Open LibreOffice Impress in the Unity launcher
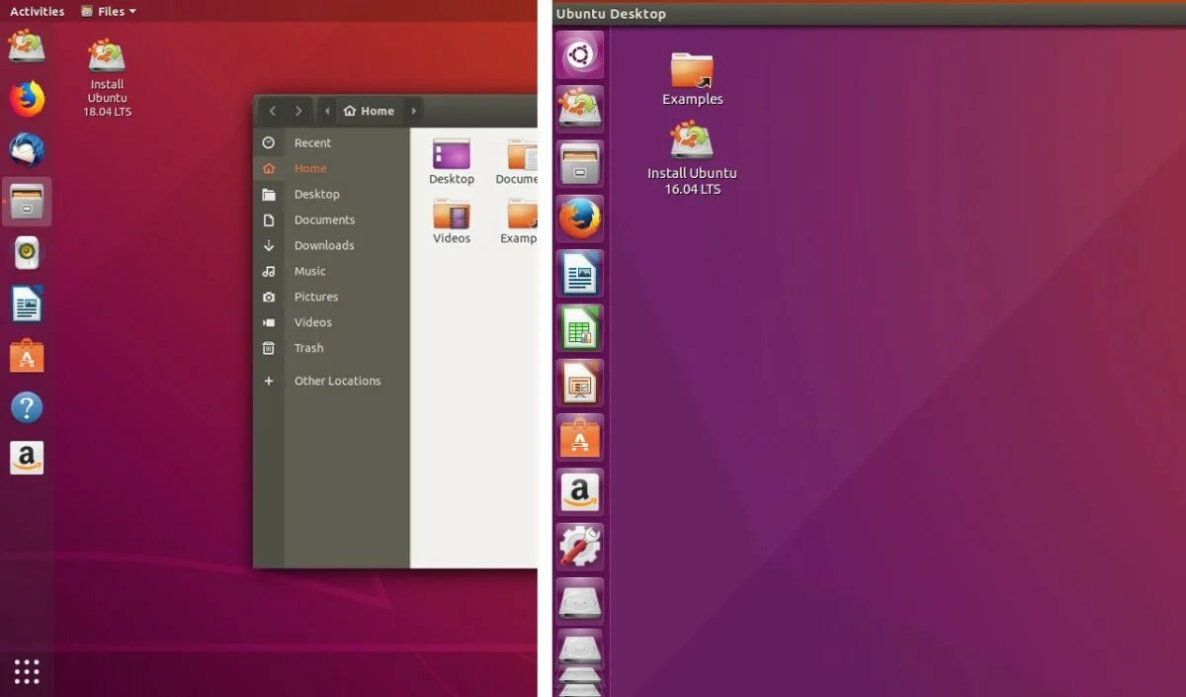The image size is (1186, 697). [580, 383]
